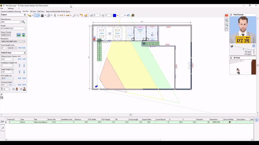The image size is (259, 145).
Task: Toggle the second Viewing Angles checkbox
Action: click(21, 89)
